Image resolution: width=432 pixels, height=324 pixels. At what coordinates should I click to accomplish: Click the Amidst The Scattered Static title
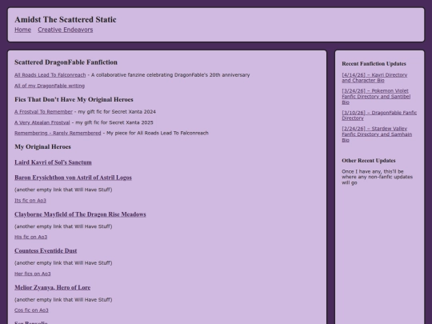[66, 19]
